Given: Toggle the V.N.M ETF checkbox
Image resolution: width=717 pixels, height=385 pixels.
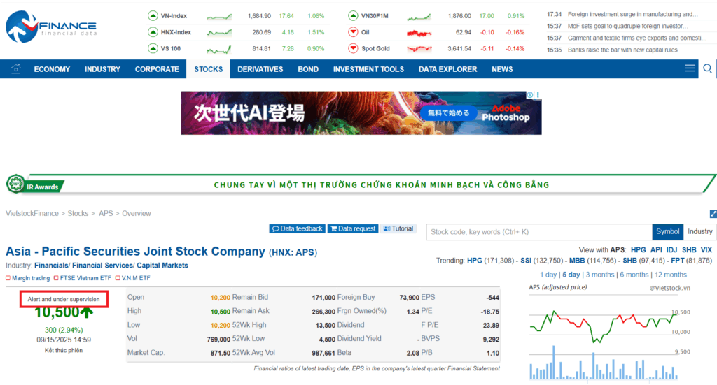Looking at the screenshot, I should pos(118,278).
